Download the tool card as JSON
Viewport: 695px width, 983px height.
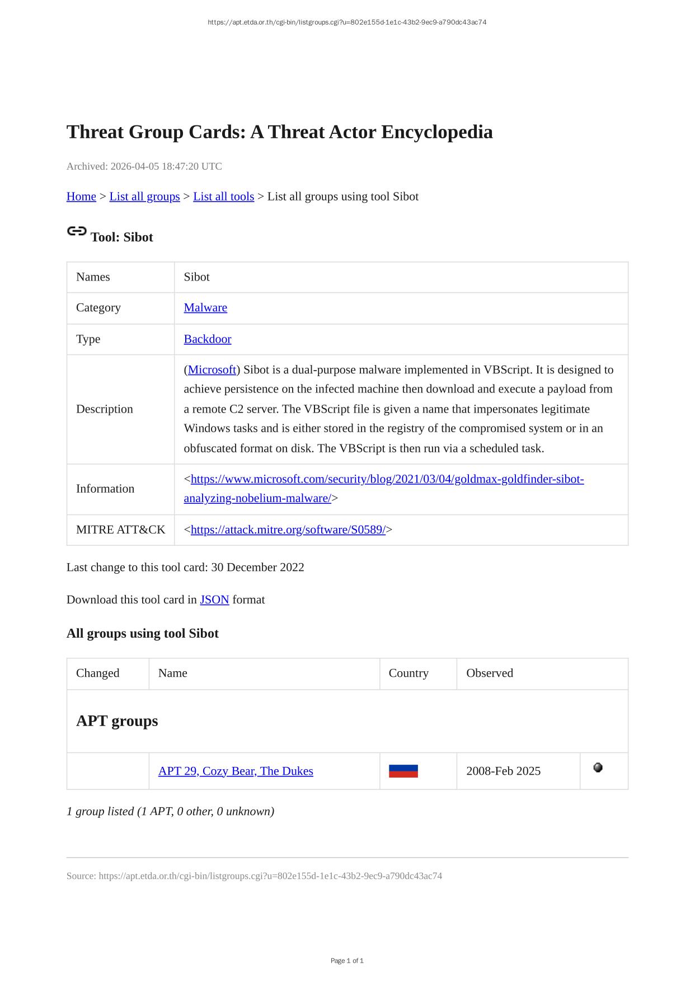point(214,600)
